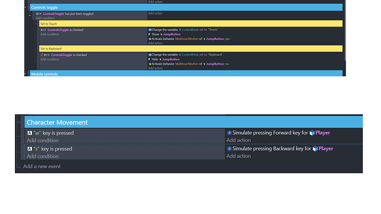The width and height of the screenshot is (381, 214).
Task: Click MultitouchButton in the "yes" Activate behavior action
Action: point(187,39)
